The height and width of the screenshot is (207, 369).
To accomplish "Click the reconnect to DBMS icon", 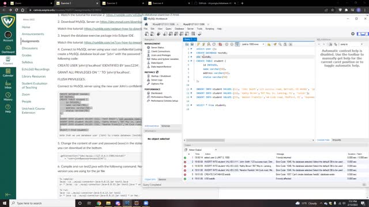I will click(199, 34).
